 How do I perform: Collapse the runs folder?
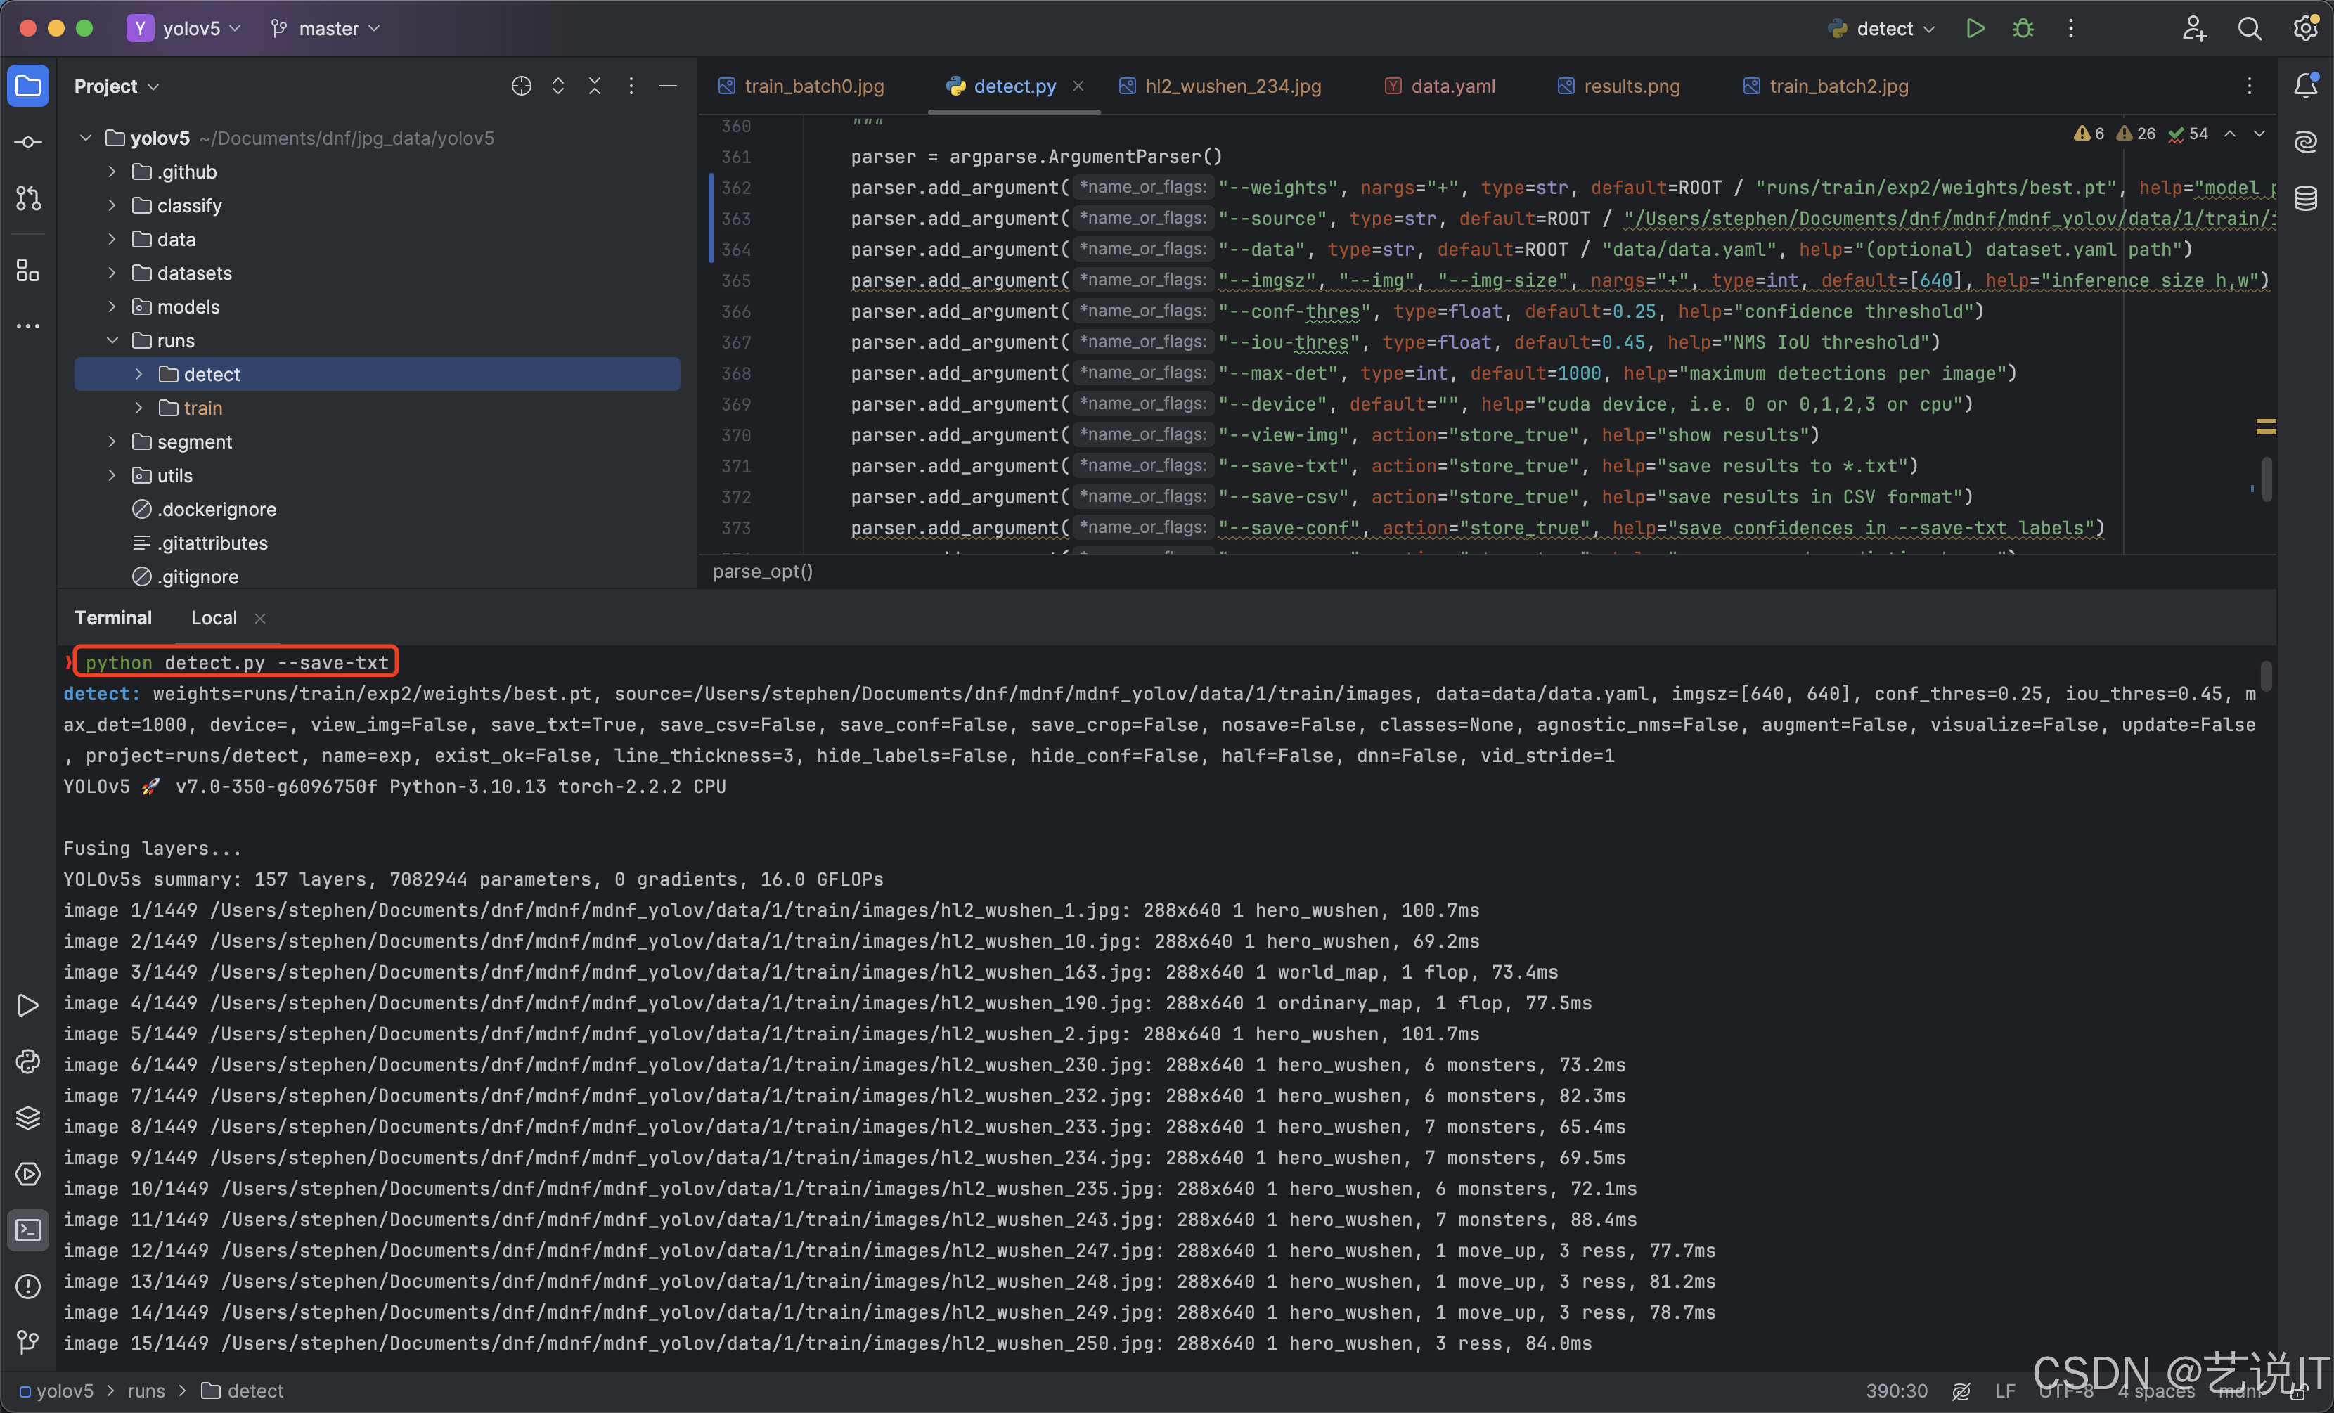tap(112, 340)
